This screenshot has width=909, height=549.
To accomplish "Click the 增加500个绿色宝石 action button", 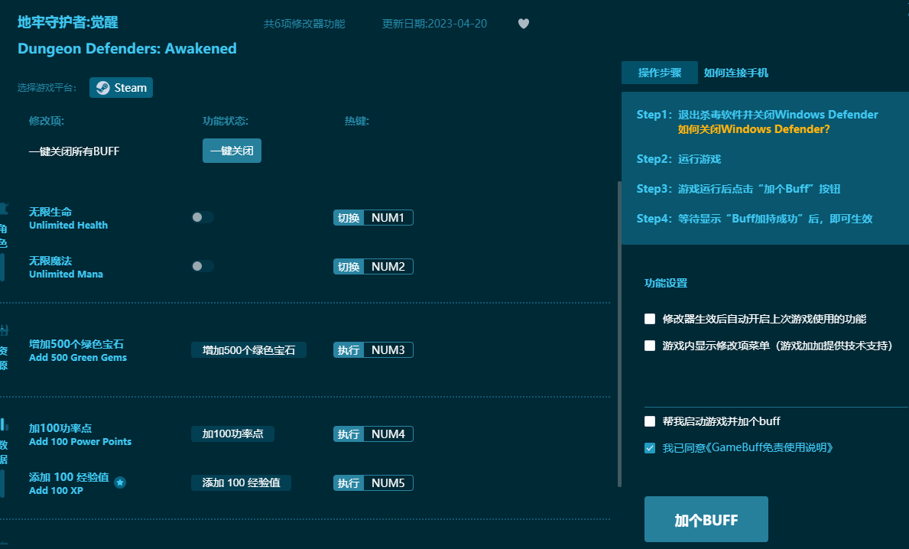I will coord(248,350).
